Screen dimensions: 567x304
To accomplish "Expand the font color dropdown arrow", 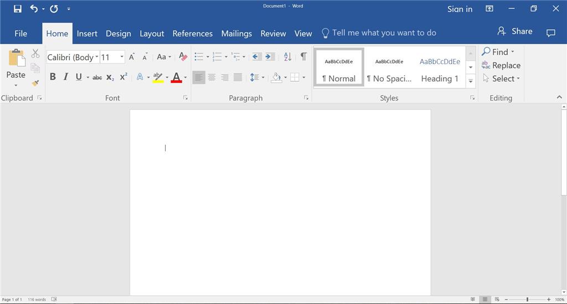I will [185, 77].
